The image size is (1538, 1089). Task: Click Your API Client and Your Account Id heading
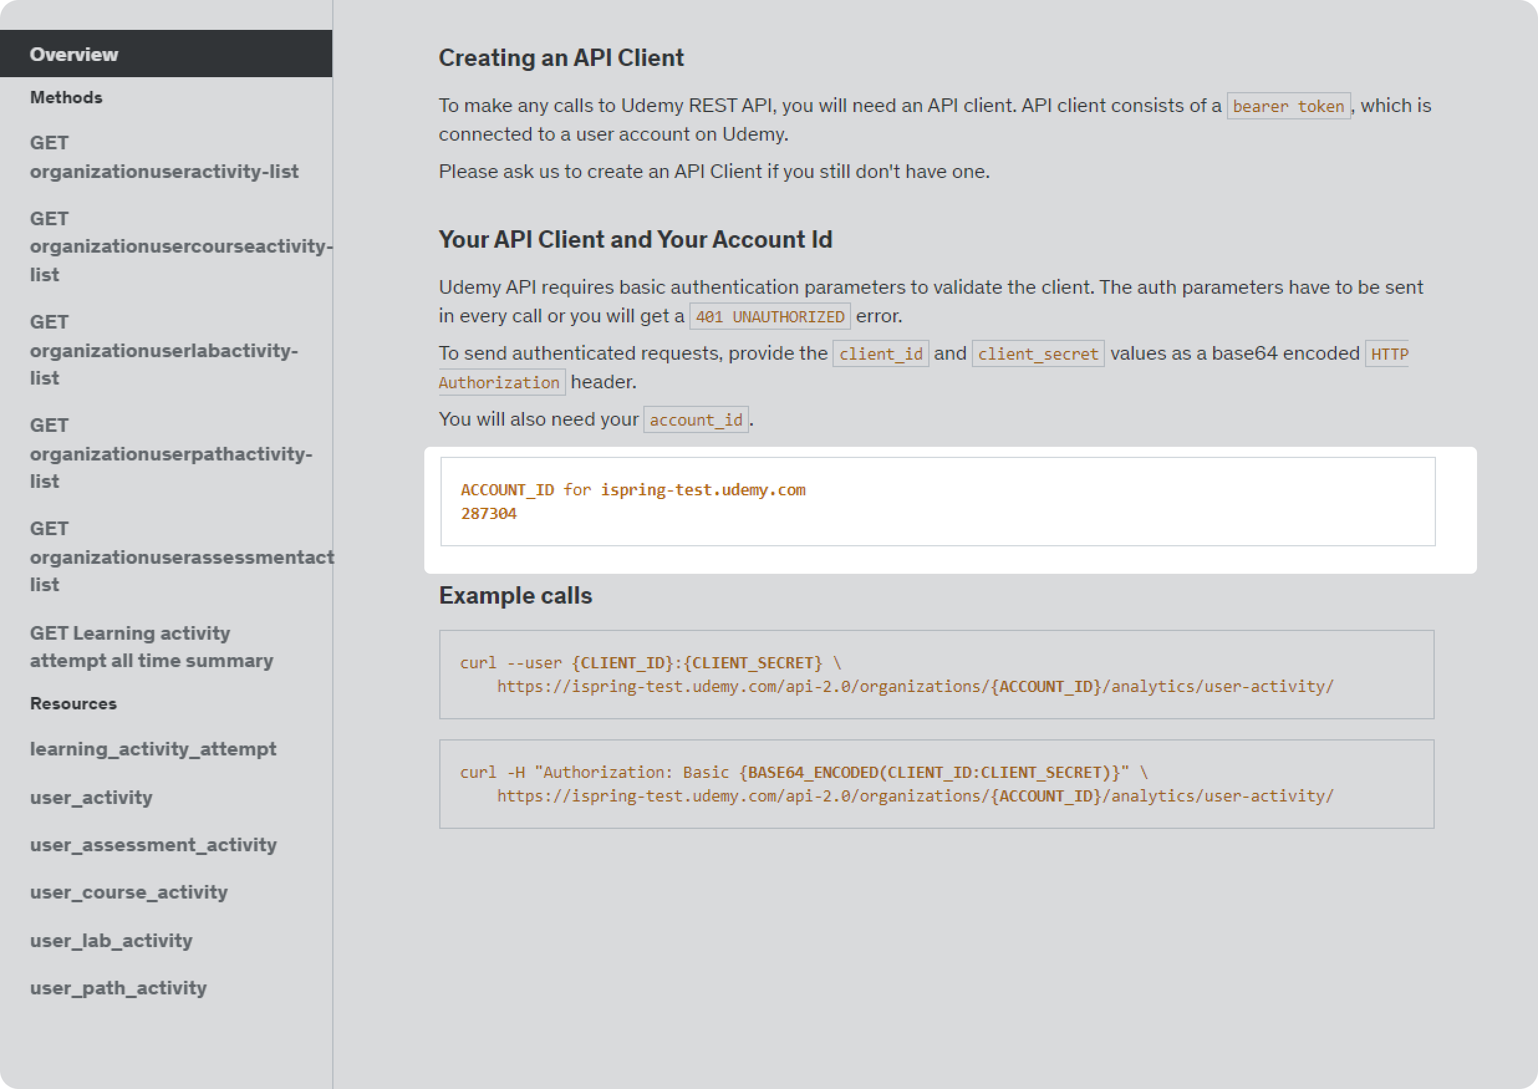(x=636, y=240)
